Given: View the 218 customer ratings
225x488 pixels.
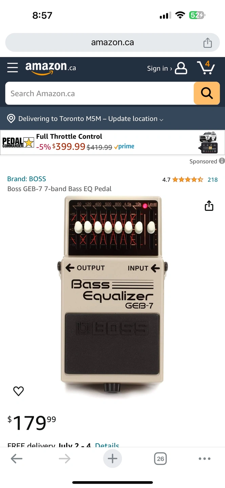Looking at the screenshot, I should [x=212, y=180].
